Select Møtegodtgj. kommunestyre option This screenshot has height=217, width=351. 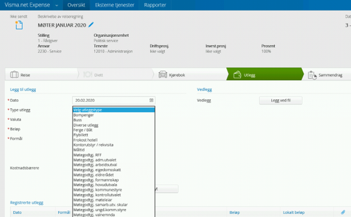(114, 190)
